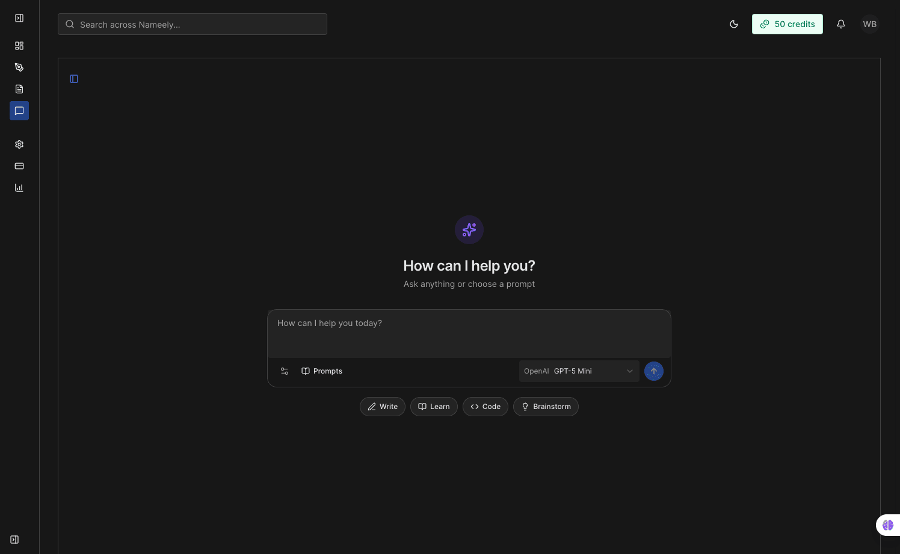View analytics via the bar chart icon

click(19, 188)
